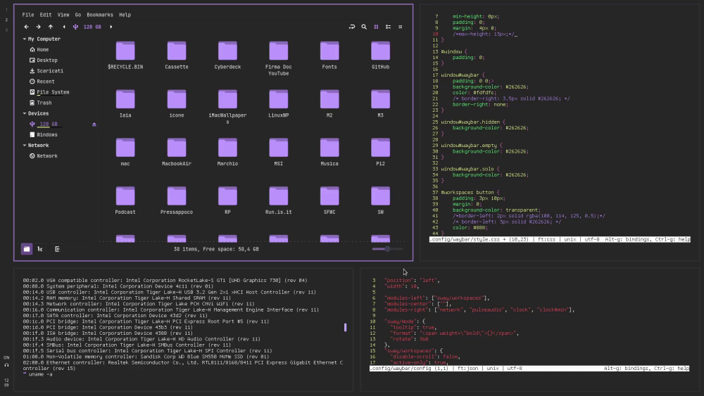
Task: Collapse the Devices section
Action: [24, 113]
